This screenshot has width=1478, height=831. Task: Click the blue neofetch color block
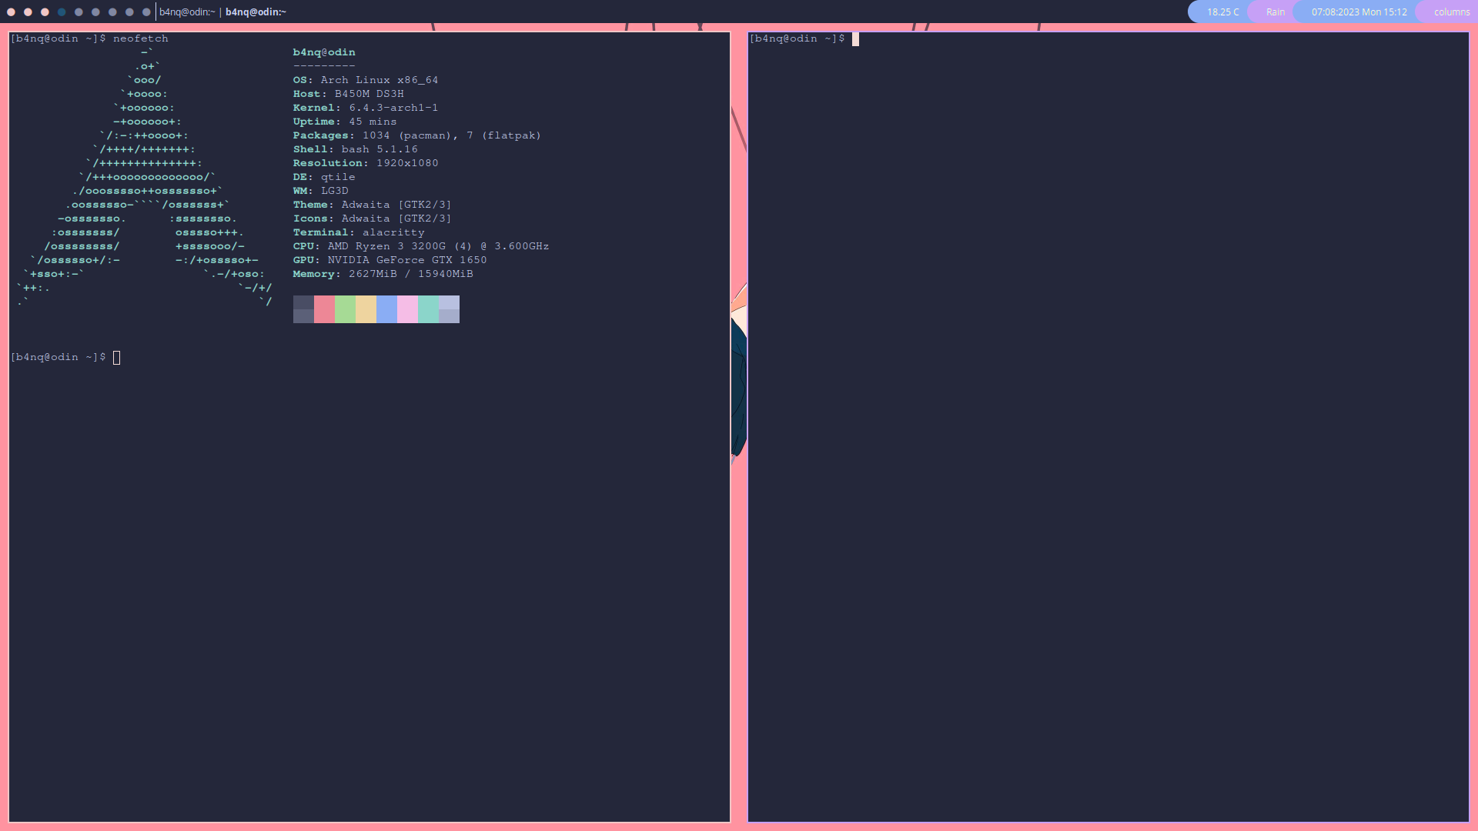click(x=386, y=309)
